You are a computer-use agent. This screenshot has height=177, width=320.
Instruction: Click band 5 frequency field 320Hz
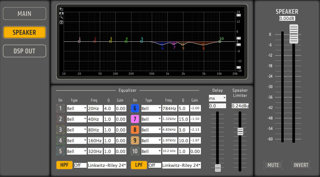click(95, 151)
